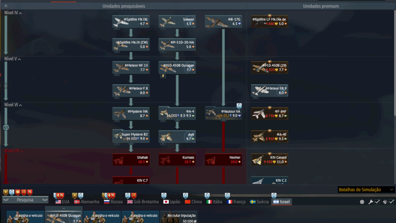This screenshot has width=396, height=223.
Task: Click the small yellow icon under M.D.450B Ouragan
Action: click(x=163, y=76)
